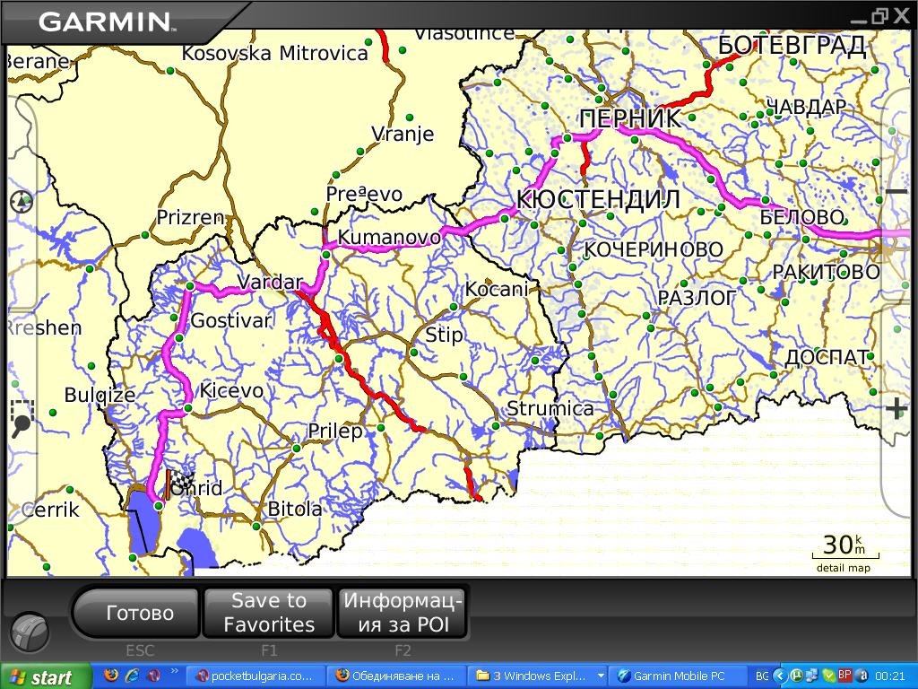This screenshot has width=918, height=689.
Task: Click the КОЧЕРИНОВО label
Action: [654, 250]
